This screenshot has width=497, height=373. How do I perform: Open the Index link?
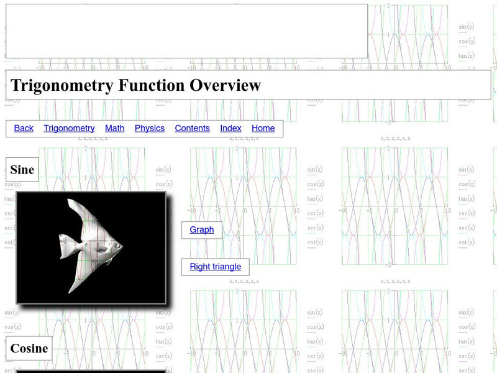pyautogui.click(x=230, y=128)
